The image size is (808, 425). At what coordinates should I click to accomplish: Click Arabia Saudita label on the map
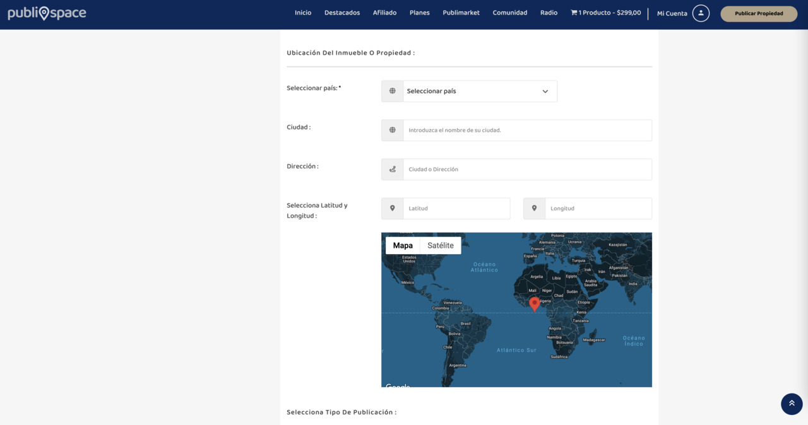[590, 283]
